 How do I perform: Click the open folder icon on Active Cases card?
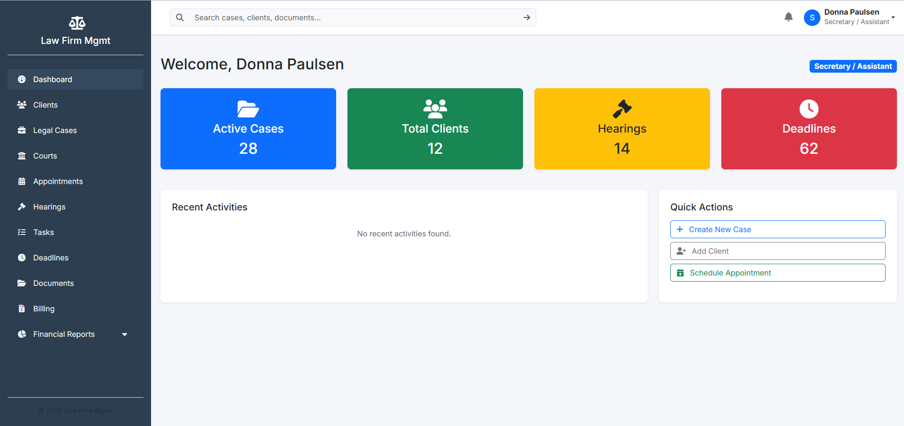point(248,109)
